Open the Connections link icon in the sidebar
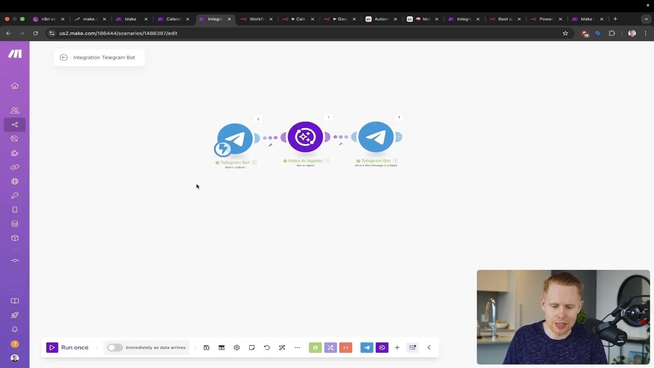654x368 pixels. pos(15,167)
